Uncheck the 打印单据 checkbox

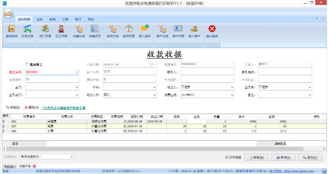click(x=226, y=157)
